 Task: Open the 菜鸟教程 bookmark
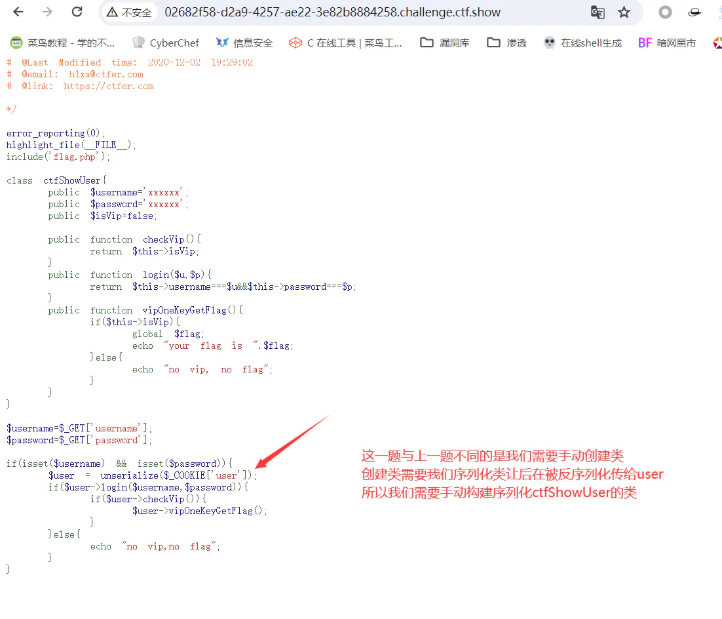click(x=63, y=43)
